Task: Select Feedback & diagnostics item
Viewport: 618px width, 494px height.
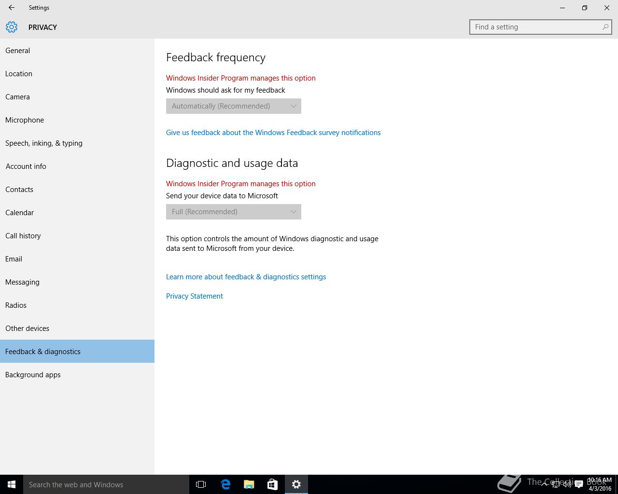Action: (77, 351)
